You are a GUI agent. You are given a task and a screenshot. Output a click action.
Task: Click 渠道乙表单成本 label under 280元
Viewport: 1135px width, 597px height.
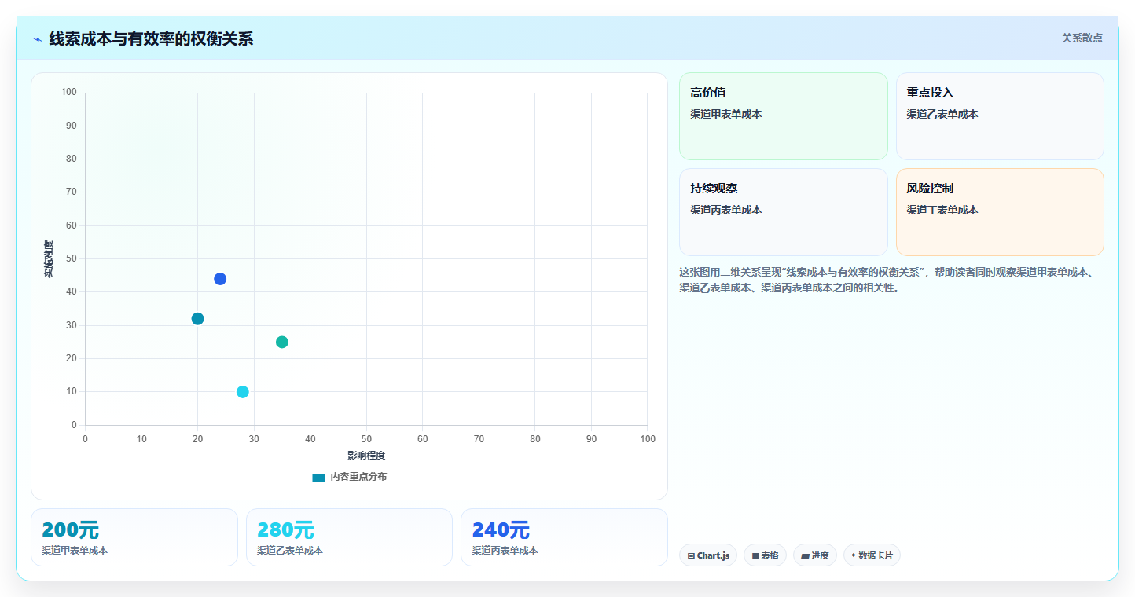pyautogui.click(x=290, y=551)
